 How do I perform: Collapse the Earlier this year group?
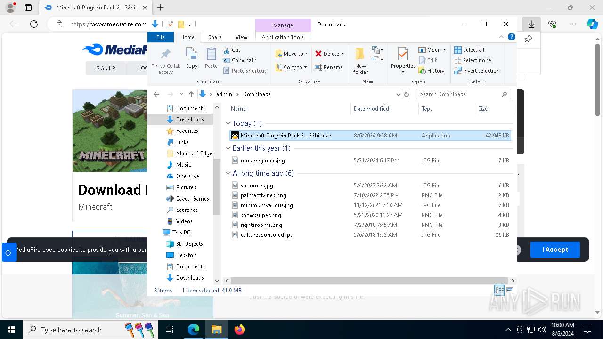click(x=228, y=148)
